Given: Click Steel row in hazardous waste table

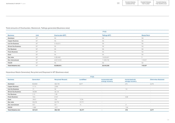Looking at the screenshot, I should coord(87,100).
